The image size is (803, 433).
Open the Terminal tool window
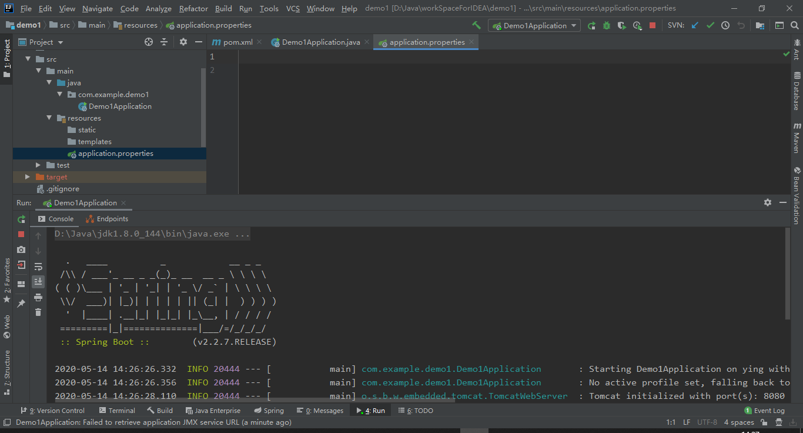pos(117,411)
